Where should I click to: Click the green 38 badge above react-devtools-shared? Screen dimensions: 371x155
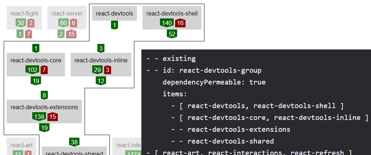[x=74, y=142]
